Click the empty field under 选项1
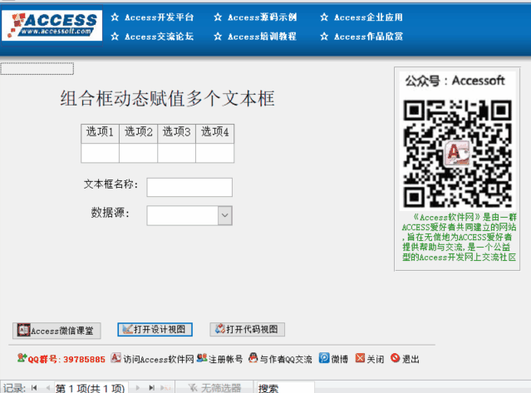531x393 pixels. pos(101,153)
